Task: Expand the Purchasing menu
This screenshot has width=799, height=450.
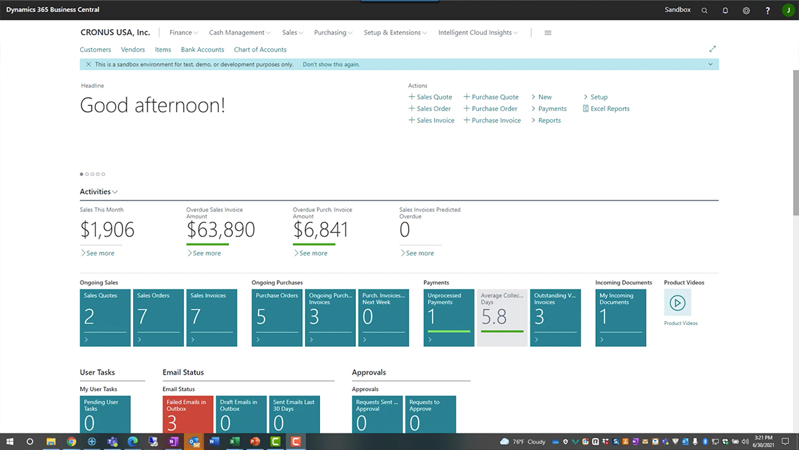Action: [333, 32]
